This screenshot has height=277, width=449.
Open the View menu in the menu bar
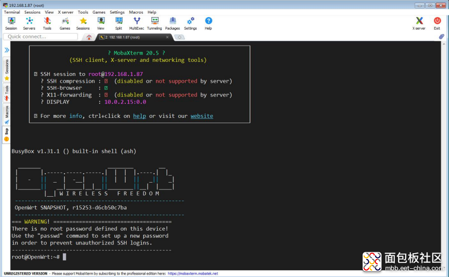tap(49, 12)
